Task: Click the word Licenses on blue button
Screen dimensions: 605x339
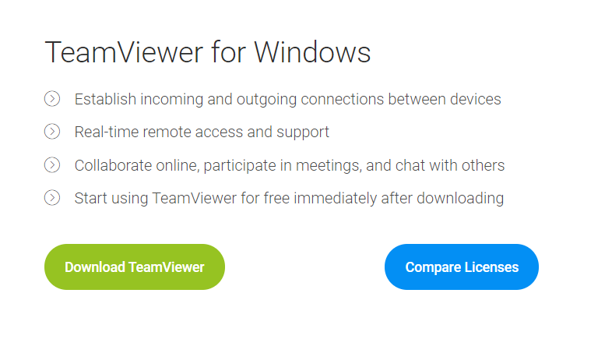Action: click(491, 267)
